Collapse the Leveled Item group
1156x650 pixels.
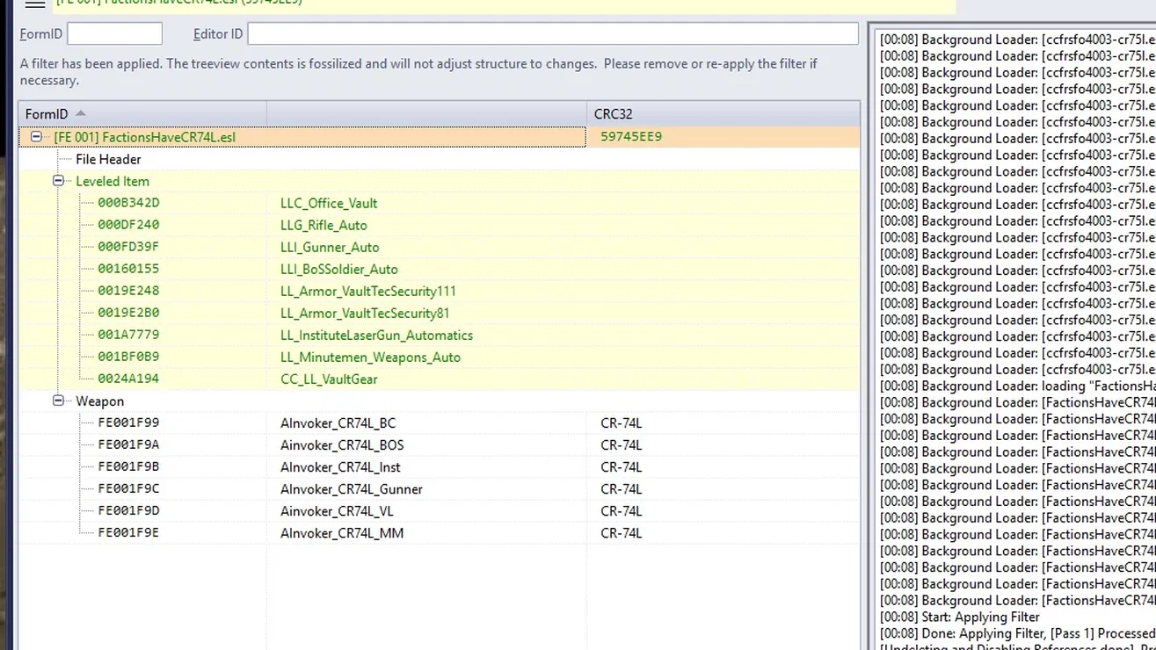(58, 181)
